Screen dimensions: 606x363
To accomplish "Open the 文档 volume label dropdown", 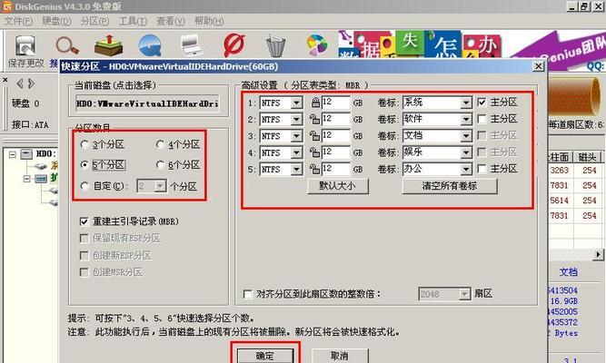I will [466, 136].
